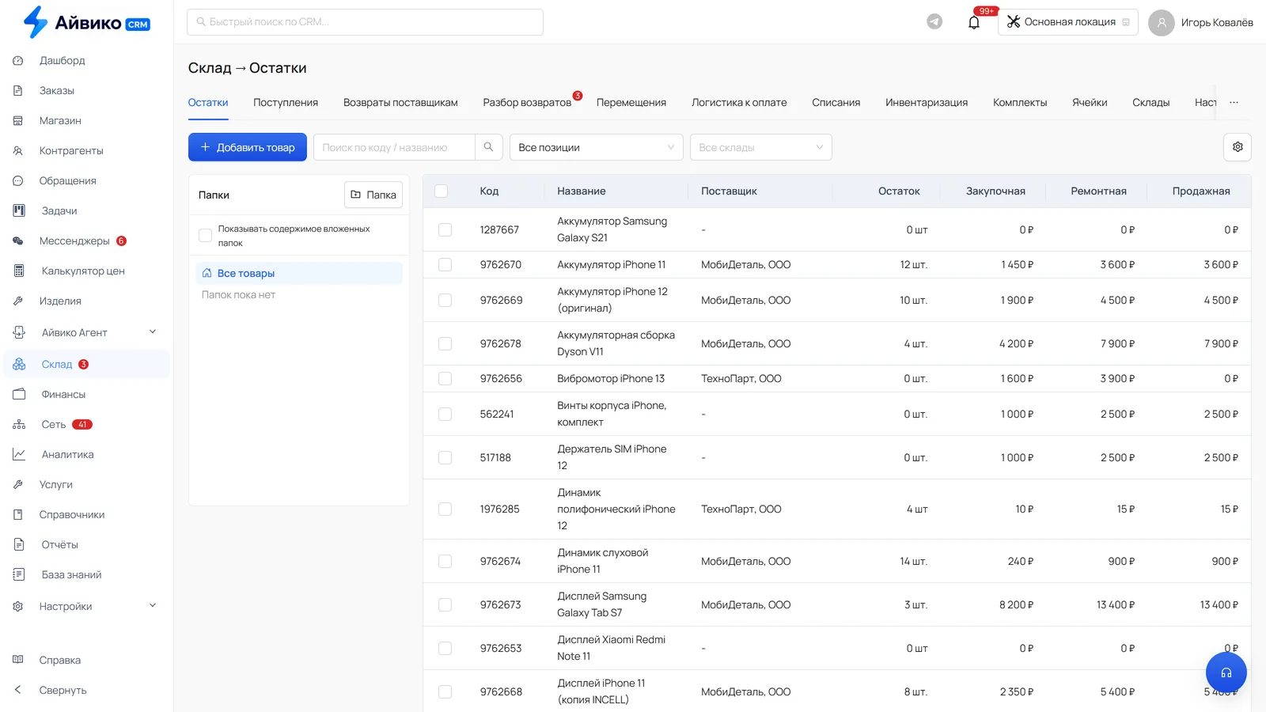Open the Все позиции dropdown
The image size is (1266, 712).
click(x=597, y=147)
